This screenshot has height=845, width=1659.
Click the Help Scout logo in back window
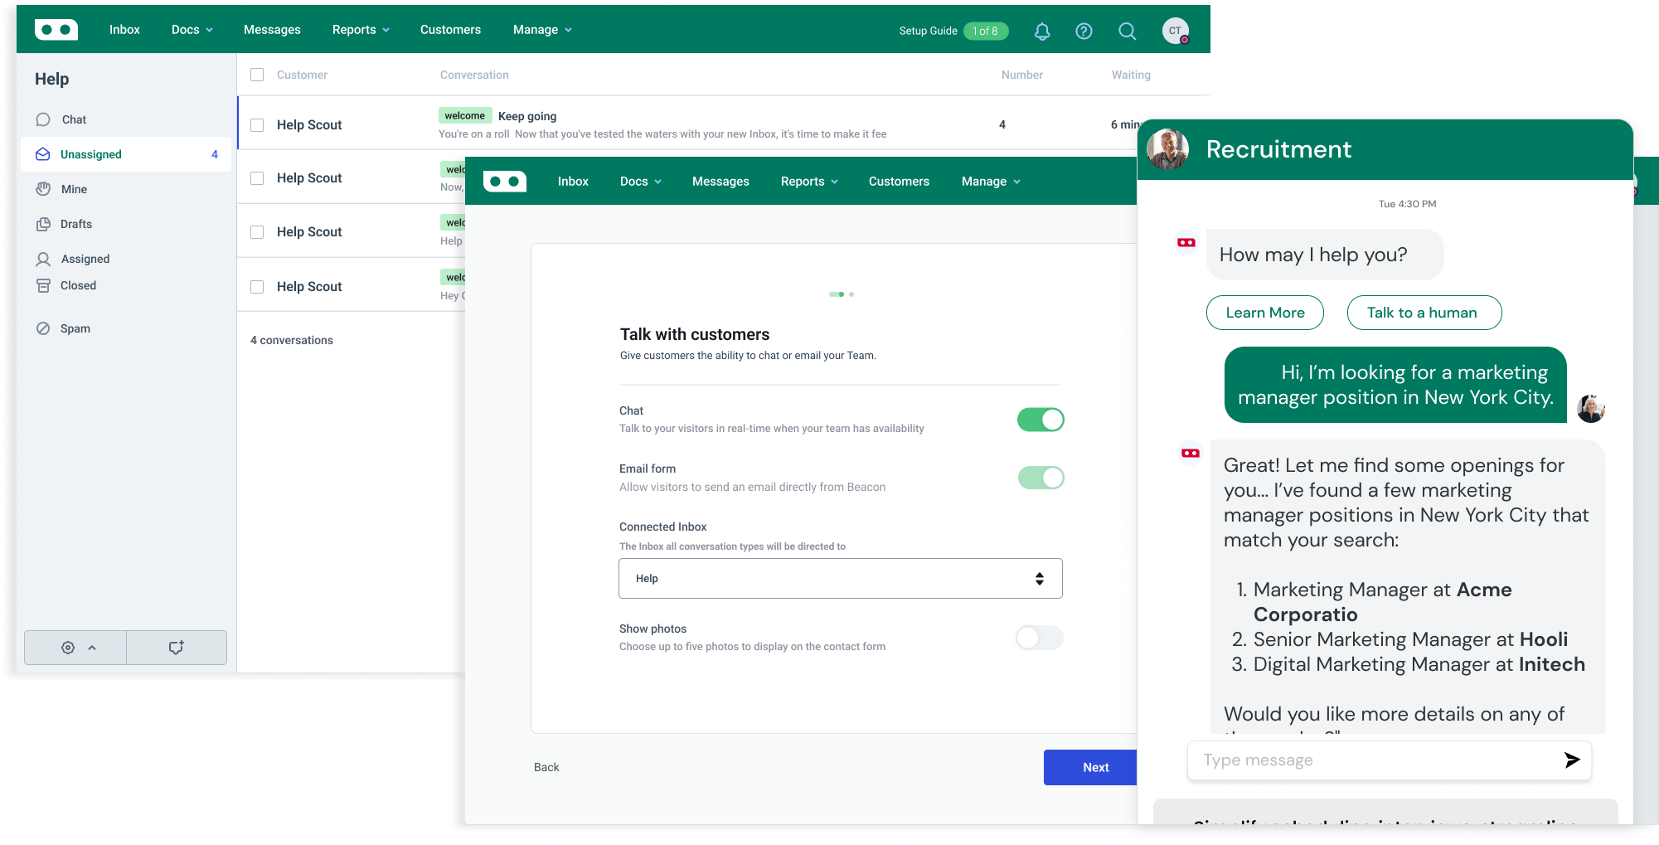pyautogui.click(x=56, y=30)
